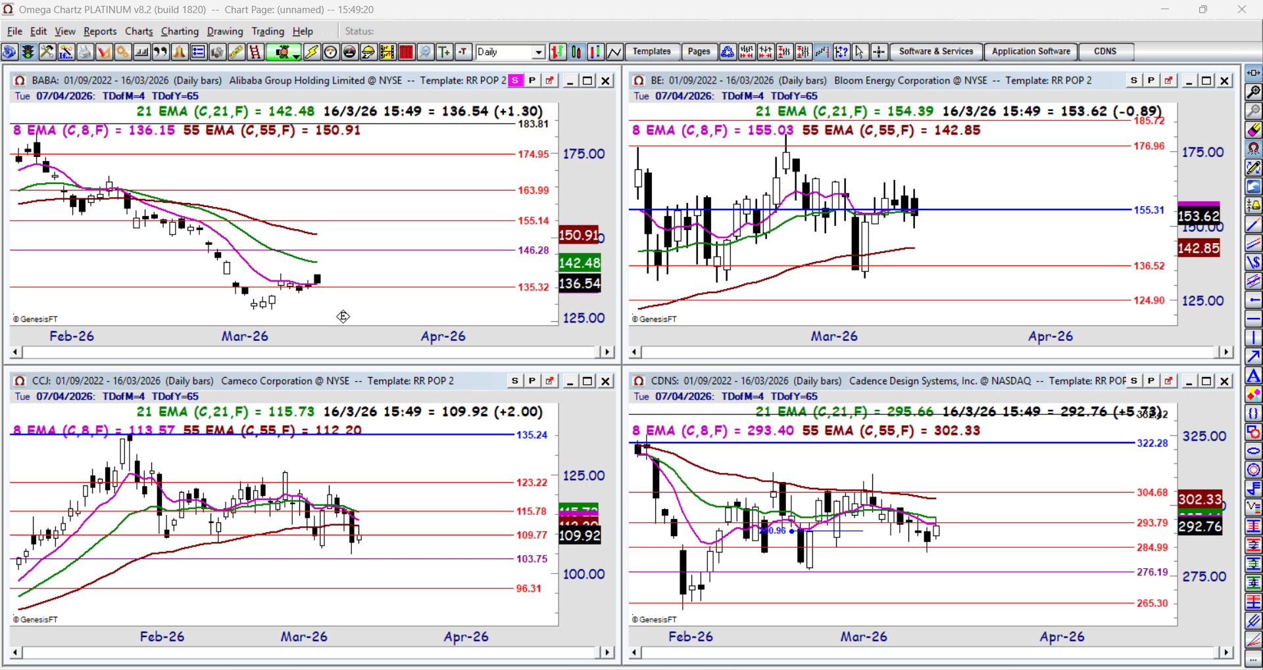This screenshot has height=670, width=1263.
Task: Toggle the S button on CDNS chart
Action: tap(1133, 381)
